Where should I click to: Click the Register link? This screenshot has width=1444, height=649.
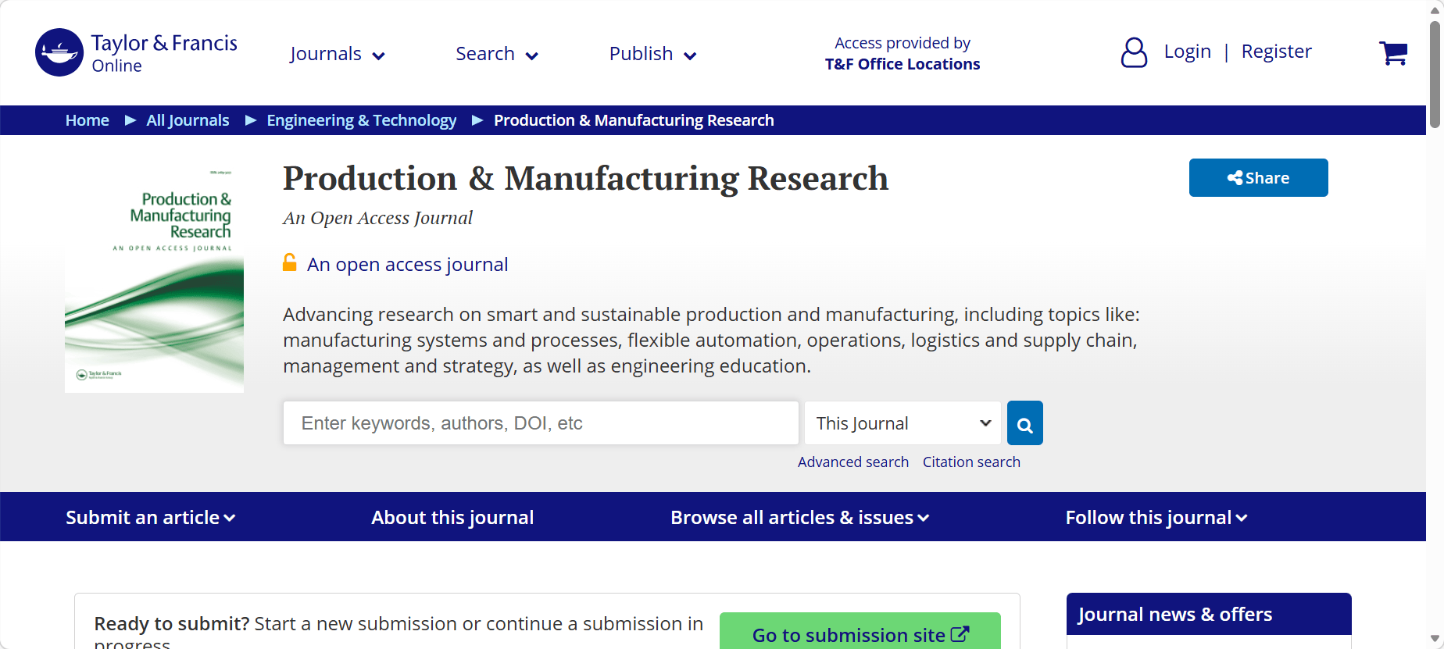[1276, 52]
